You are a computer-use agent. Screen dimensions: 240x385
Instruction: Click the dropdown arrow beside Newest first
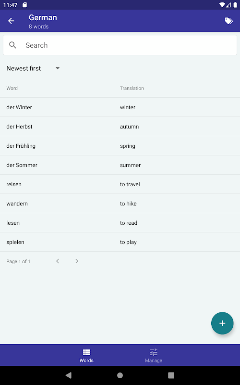point(58,68)
